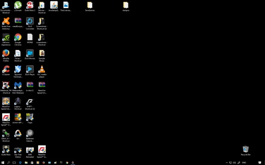Select the Timer - Shortcut icon
This screenshot has height=165, width=265.
(x=18, y=55)
